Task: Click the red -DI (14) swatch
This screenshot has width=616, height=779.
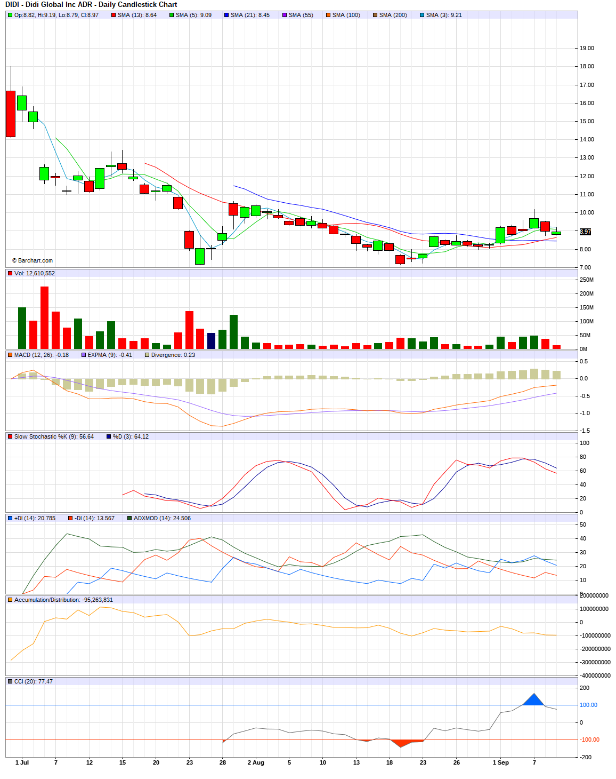Action: [x=70, y=518]
